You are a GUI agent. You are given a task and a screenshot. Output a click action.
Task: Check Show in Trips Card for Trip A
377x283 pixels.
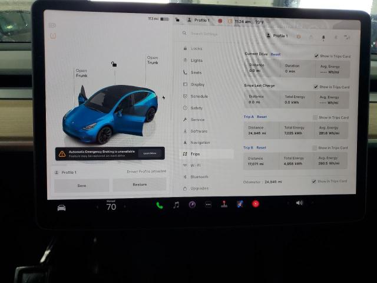(x=315, y=117)
